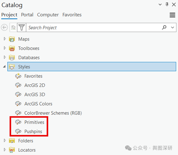Select the Primitives style icon
The height and width of the screenshot is (155, 178).
coord(18,122)
